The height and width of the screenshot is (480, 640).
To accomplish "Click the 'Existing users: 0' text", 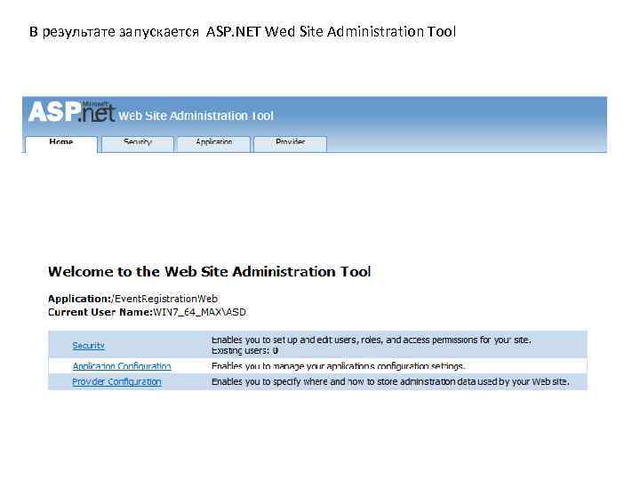I will [245, 350].
